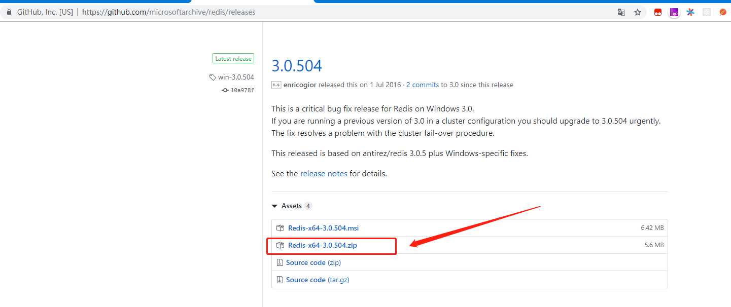Download Redis-x64-3.0.504.zip
The height and width of the screenshot is (307, 731).
click(323, 245)
